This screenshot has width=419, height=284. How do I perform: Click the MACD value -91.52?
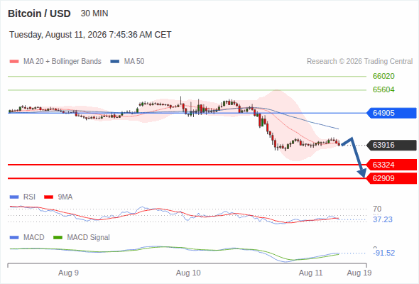tap(384, 253)
